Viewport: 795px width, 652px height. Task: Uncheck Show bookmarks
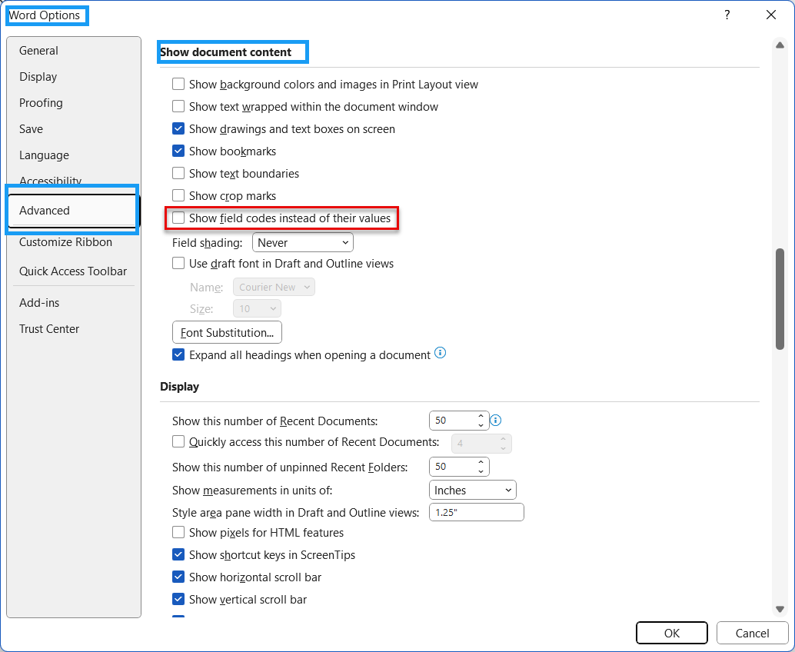click(178, 151)
